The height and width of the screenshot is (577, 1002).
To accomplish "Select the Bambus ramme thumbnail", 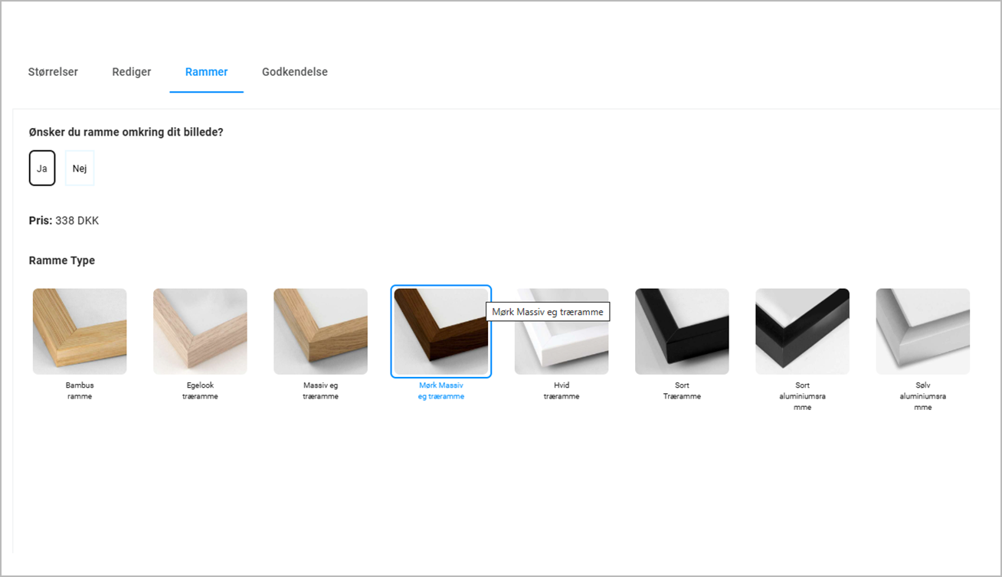I will point(80,331).
